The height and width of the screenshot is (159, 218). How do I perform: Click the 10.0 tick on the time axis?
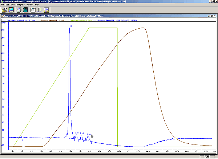pyautogui.click(x=109, y=151)
